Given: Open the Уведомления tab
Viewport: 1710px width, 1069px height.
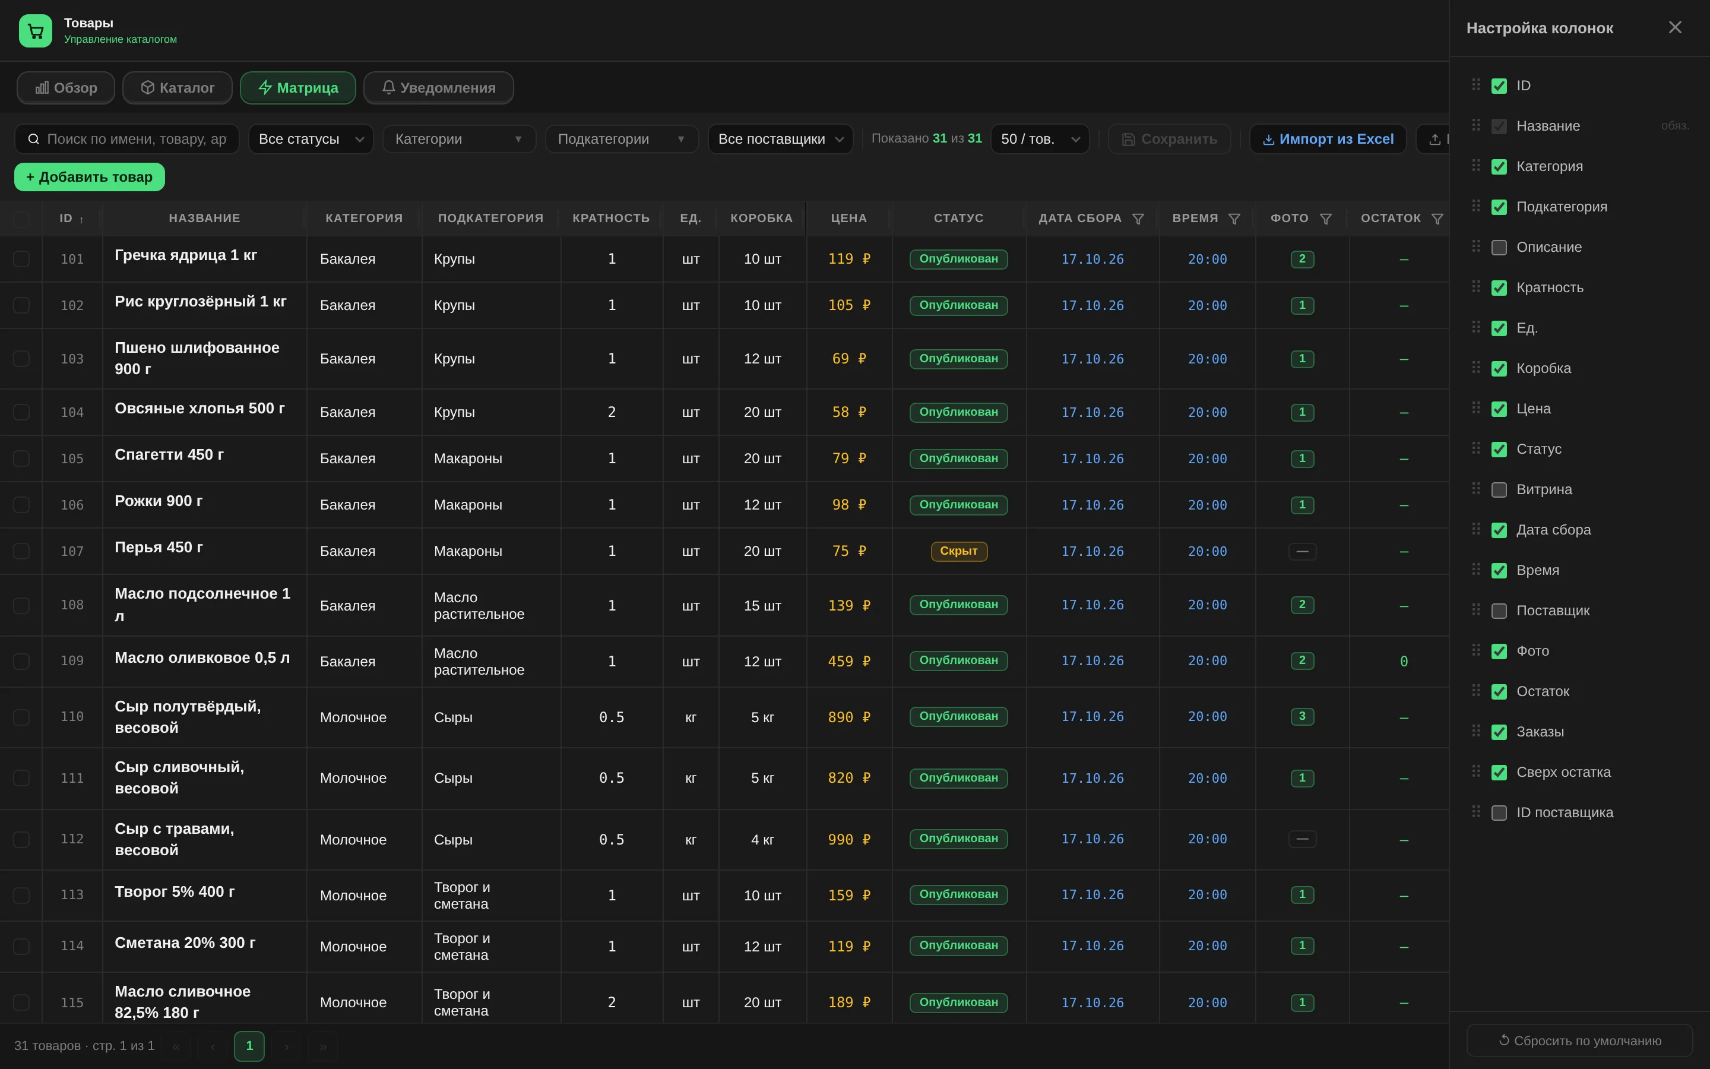Looking at the screenshot, I should (x=438, y=88).
